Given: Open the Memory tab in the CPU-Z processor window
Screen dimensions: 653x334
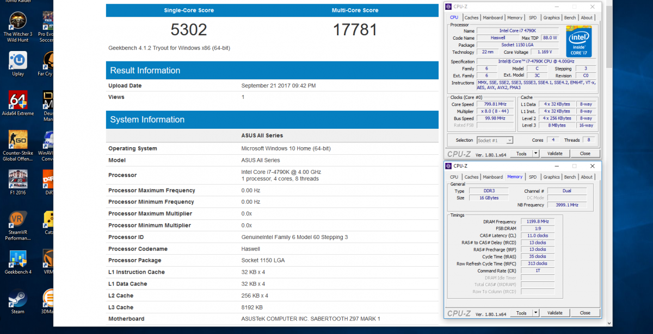Looking at the screenshot, I should pyautogui.click(x=515, y=17).
